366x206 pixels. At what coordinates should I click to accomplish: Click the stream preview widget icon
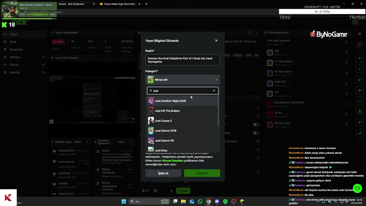(x=360, y=58)
